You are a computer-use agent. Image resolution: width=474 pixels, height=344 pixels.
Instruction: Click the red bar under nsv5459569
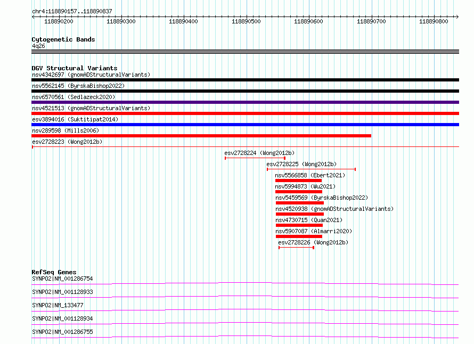(x=300, y=203)
